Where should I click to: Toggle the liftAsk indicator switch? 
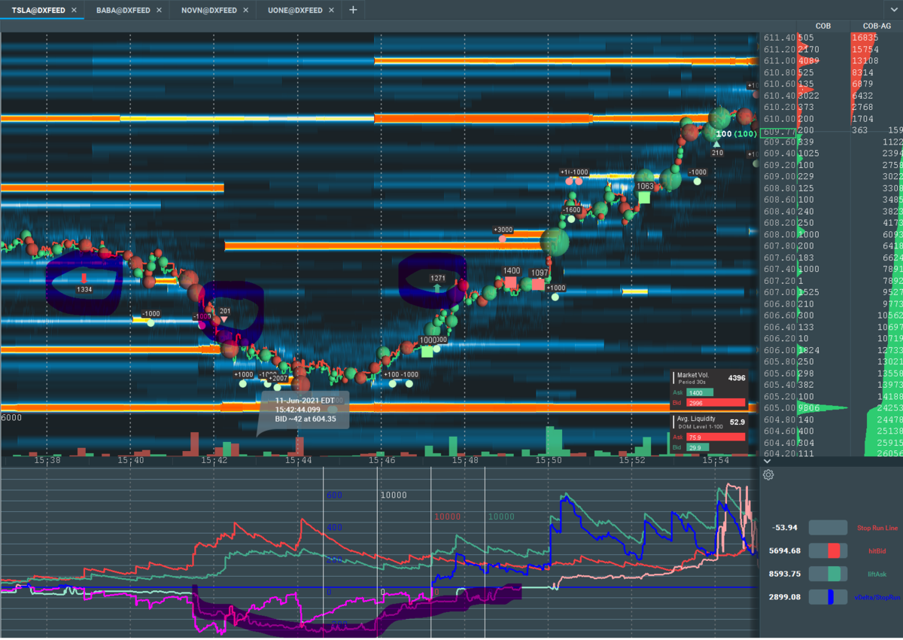coord(828,574)
